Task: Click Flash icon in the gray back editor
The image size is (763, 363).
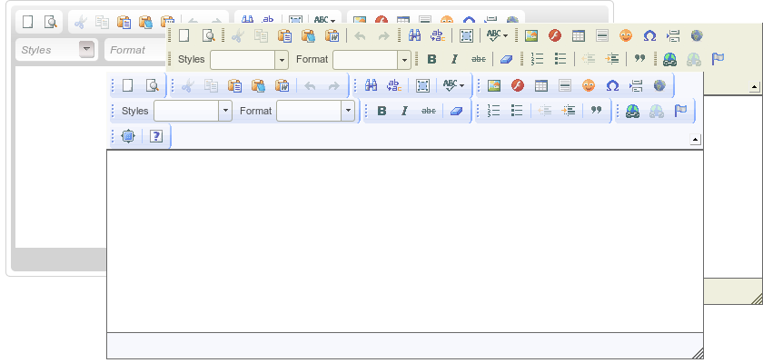Action: [x=381, y=21]
